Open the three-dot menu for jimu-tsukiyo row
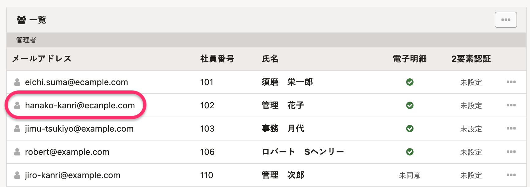The image size is (530, 187). (x=511, y=129)
